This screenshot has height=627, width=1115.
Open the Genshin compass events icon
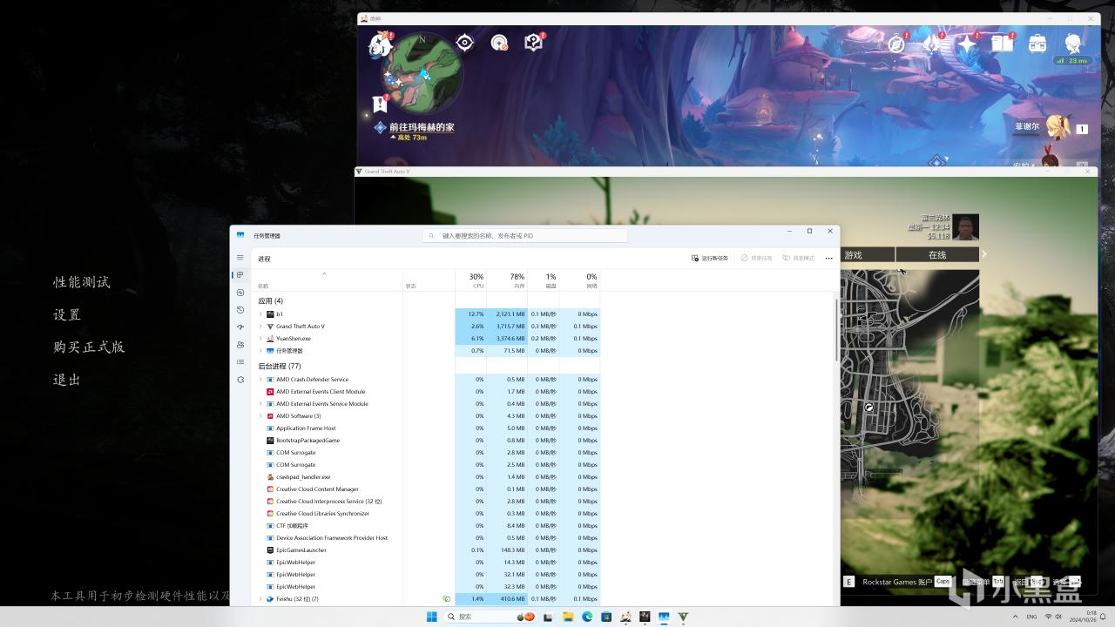click(896, 43)
